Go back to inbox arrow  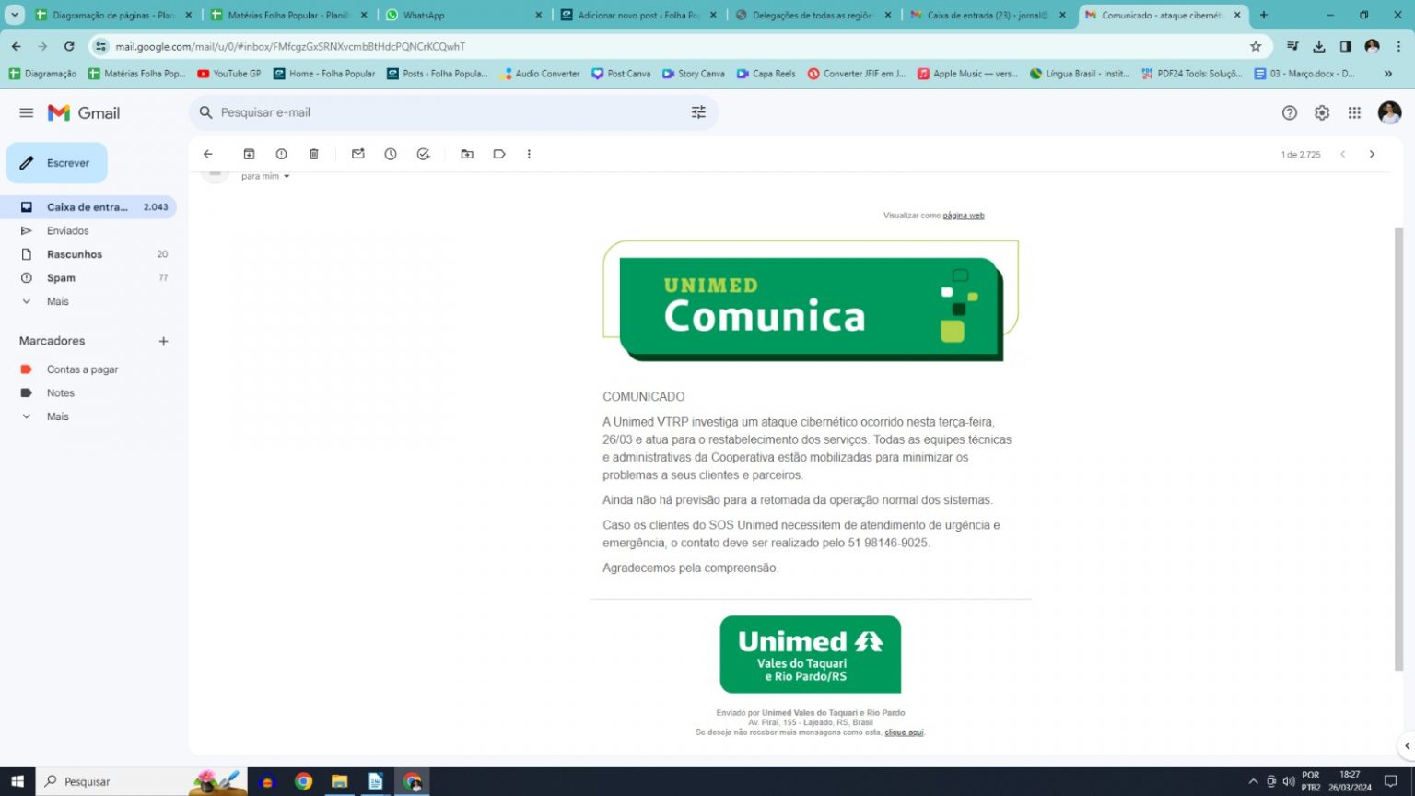(x=208, y=154)
